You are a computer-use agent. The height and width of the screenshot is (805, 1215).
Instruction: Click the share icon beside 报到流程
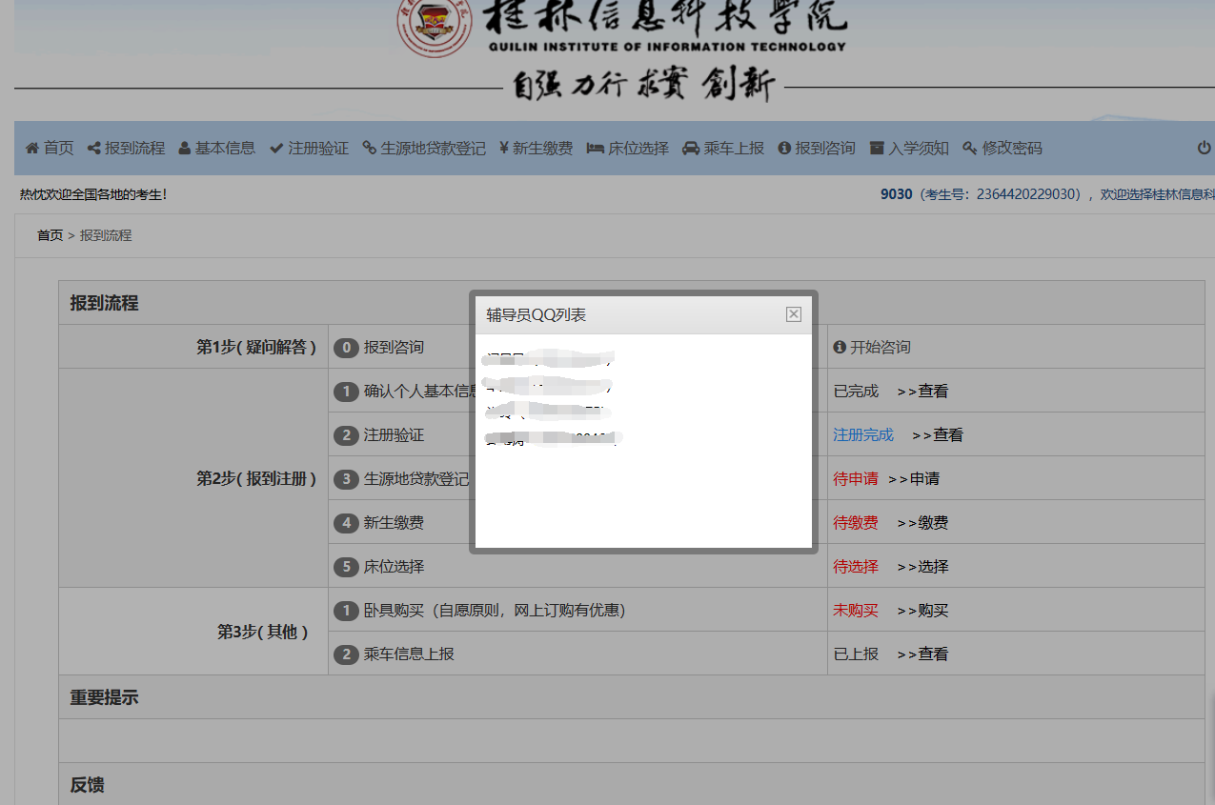pyautogui.click(x=93, y=149)
